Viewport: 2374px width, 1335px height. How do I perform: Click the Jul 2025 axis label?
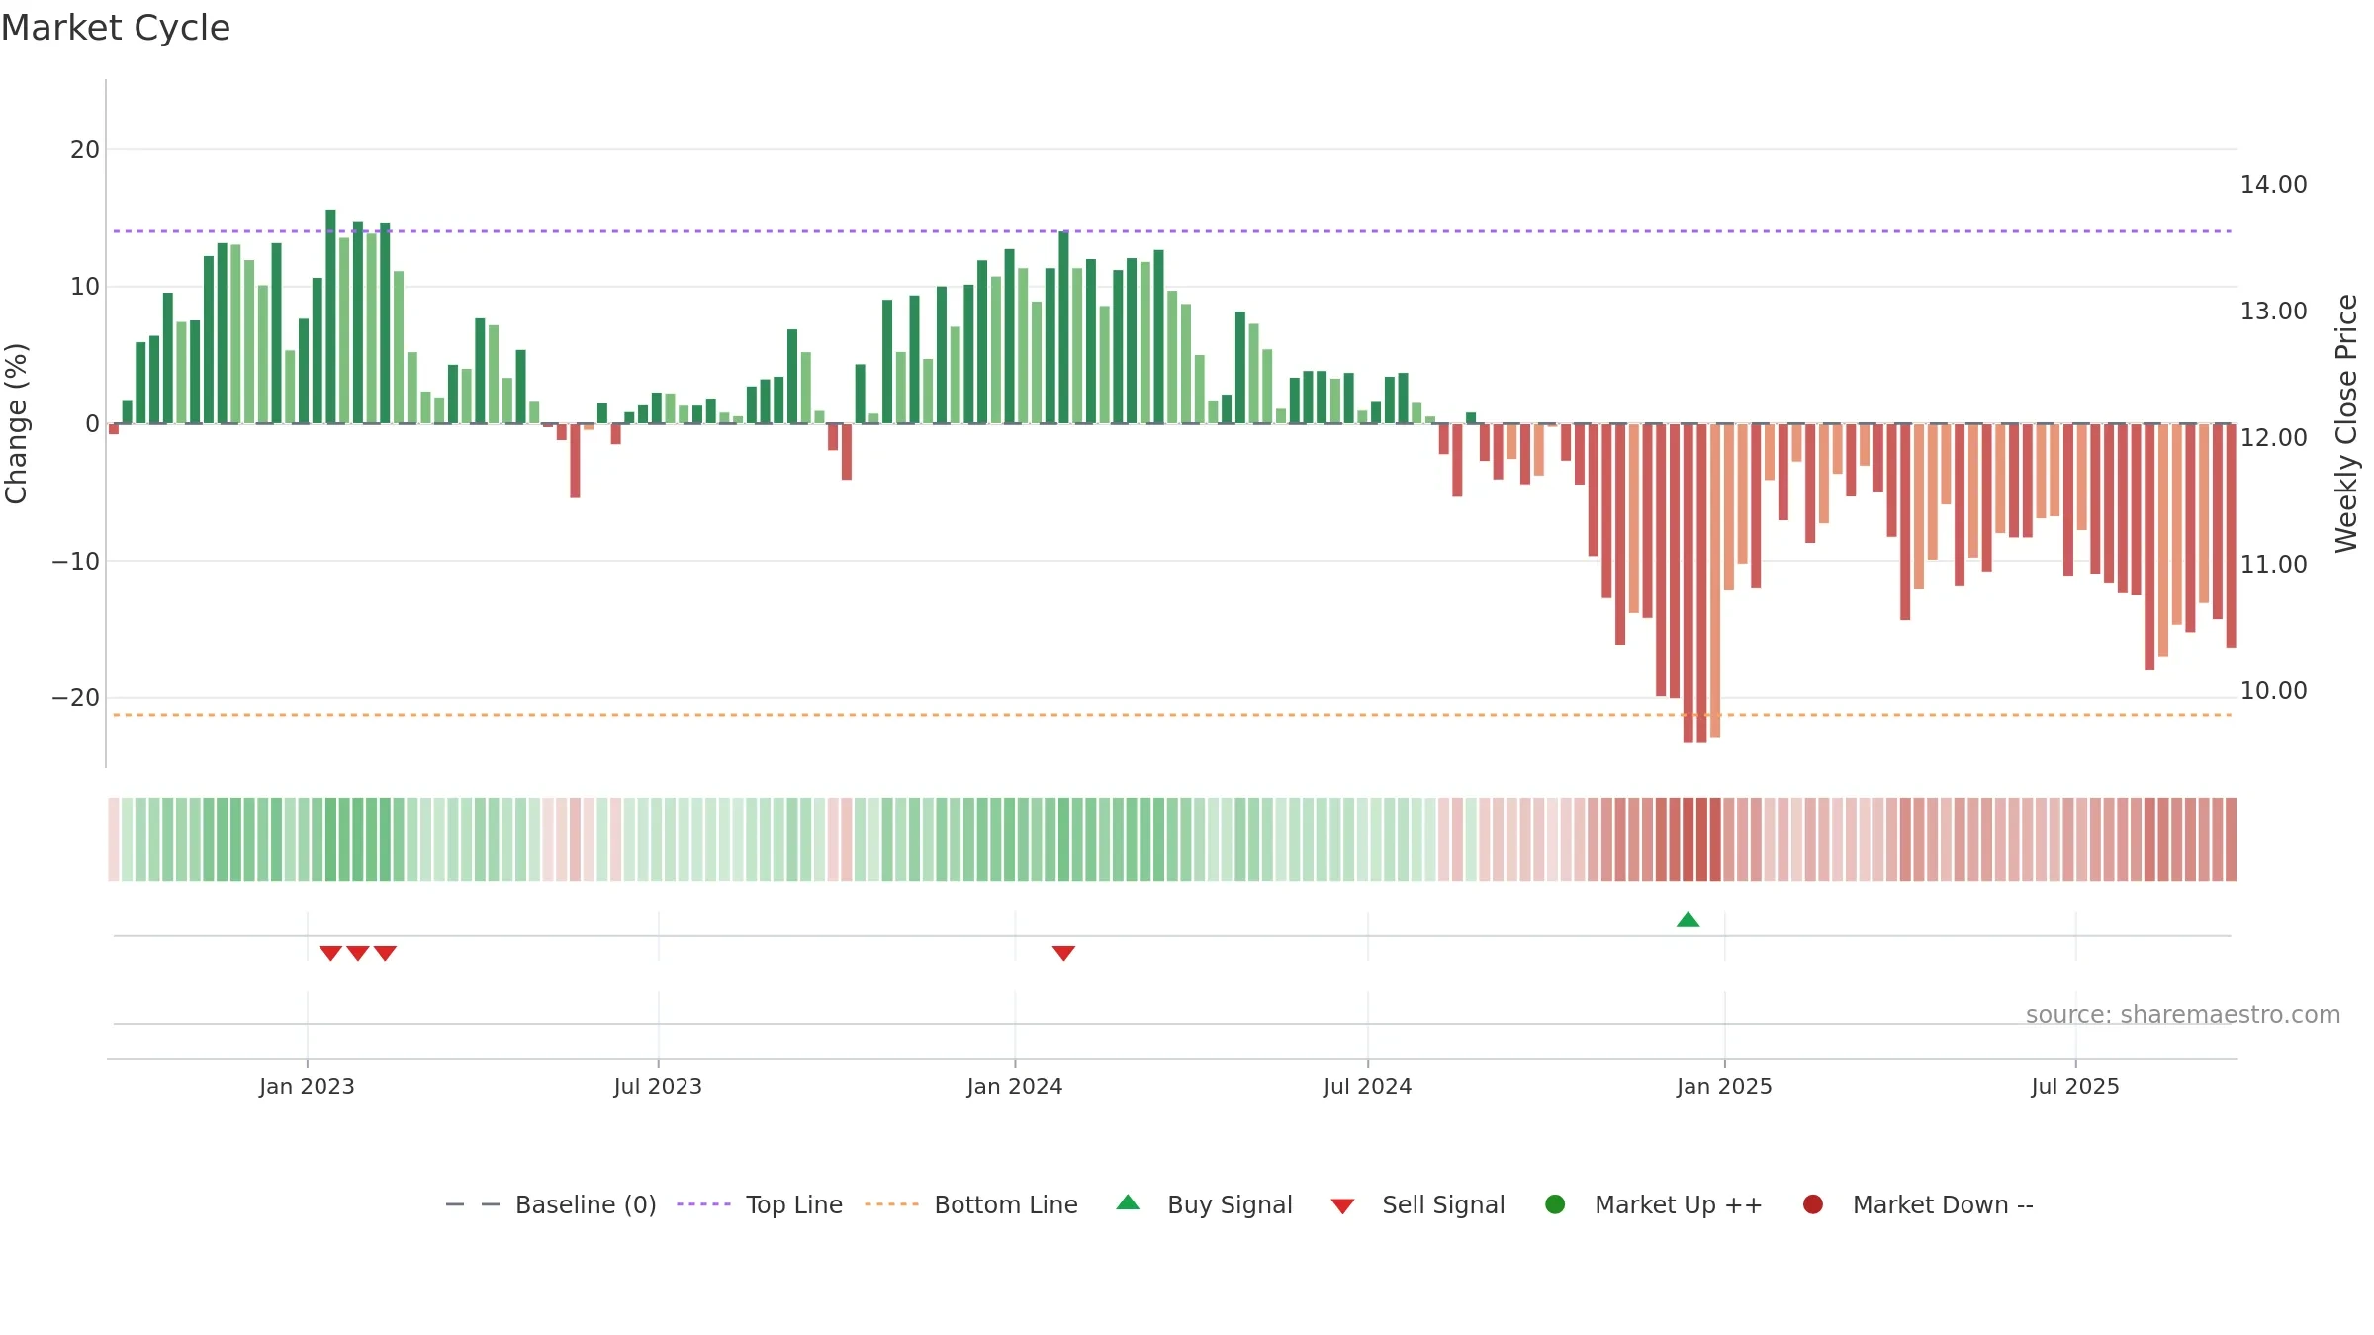pyautogui.click(x=2075, y=1086)
